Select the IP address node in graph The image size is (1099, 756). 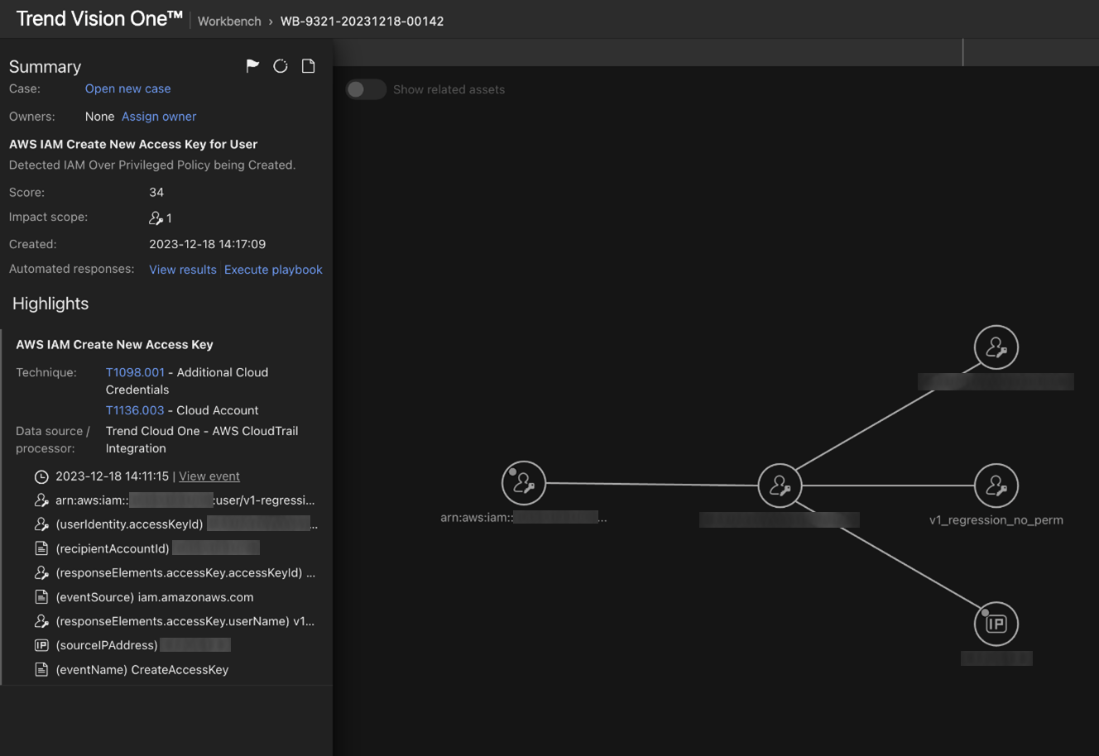pyautogui.click(x=996, y=624)
